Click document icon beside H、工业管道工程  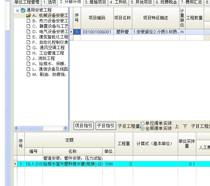click(x=28, y=53)
